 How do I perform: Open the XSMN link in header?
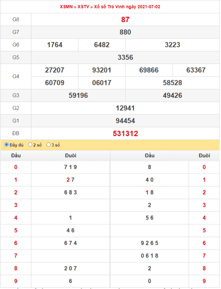[66, 7]
